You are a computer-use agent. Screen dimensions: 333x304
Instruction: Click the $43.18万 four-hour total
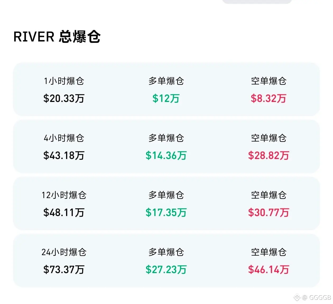[x=64, y=156]
